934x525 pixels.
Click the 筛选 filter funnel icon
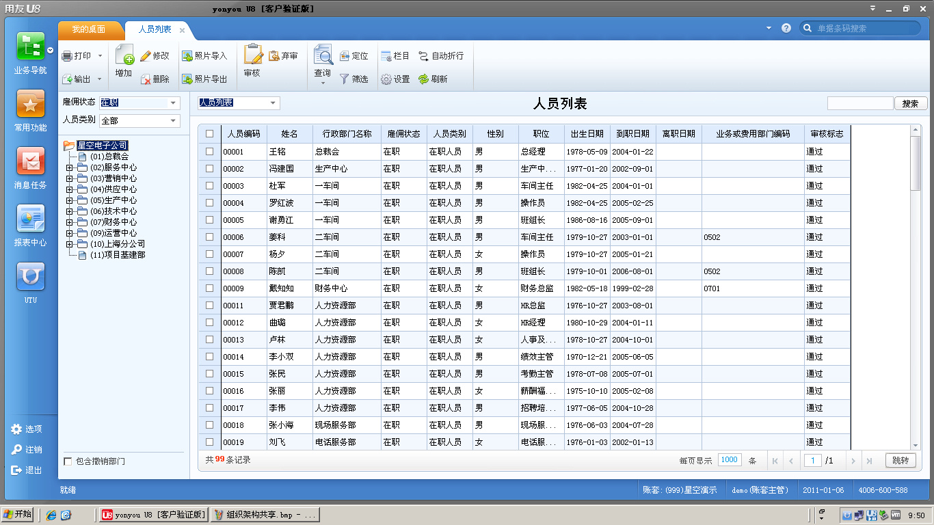click(345, 79)
